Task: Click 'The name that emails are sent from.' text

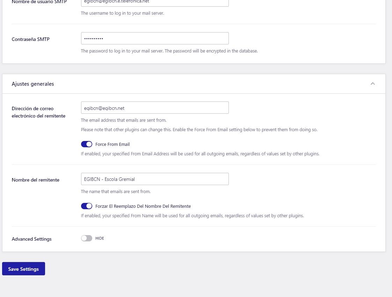Action: coord(116,192)
